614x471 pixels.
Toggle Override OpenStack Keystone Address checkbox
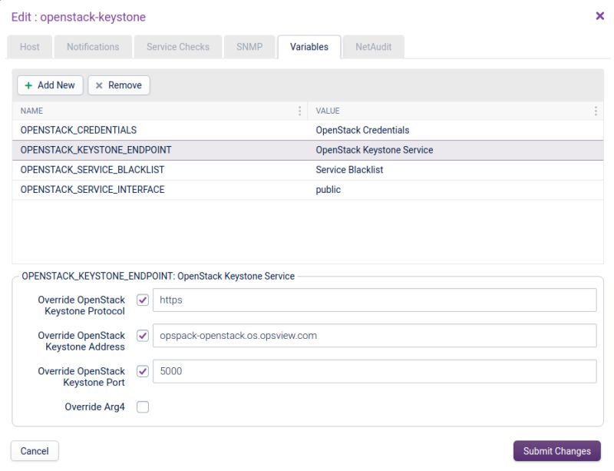[143, 336]
